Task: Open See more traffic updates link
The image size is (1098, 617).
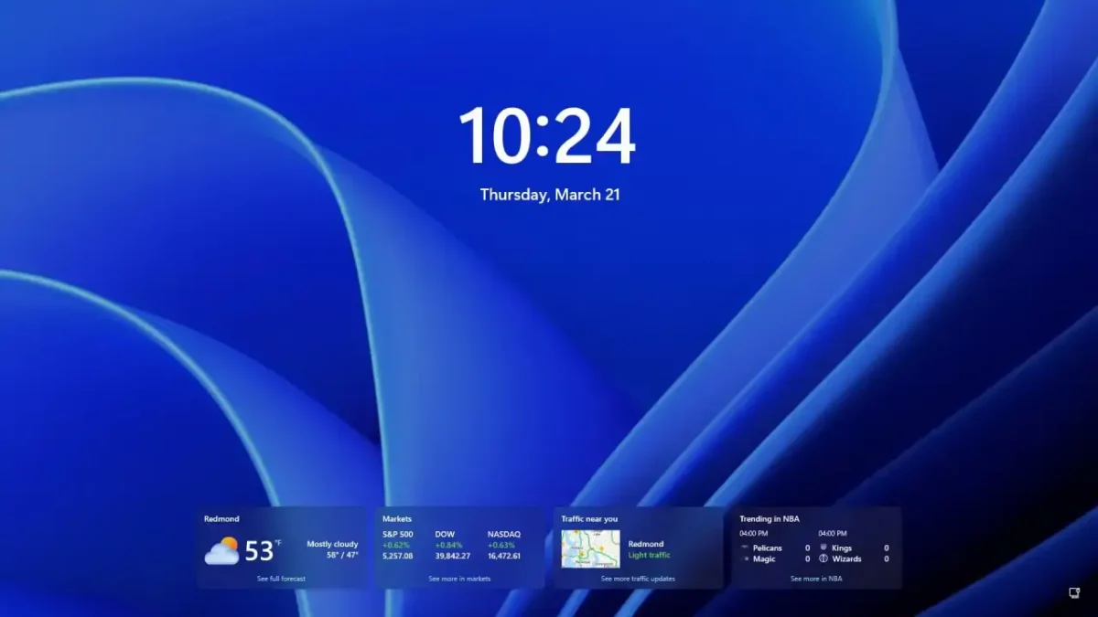Action: tap(638, 579)
